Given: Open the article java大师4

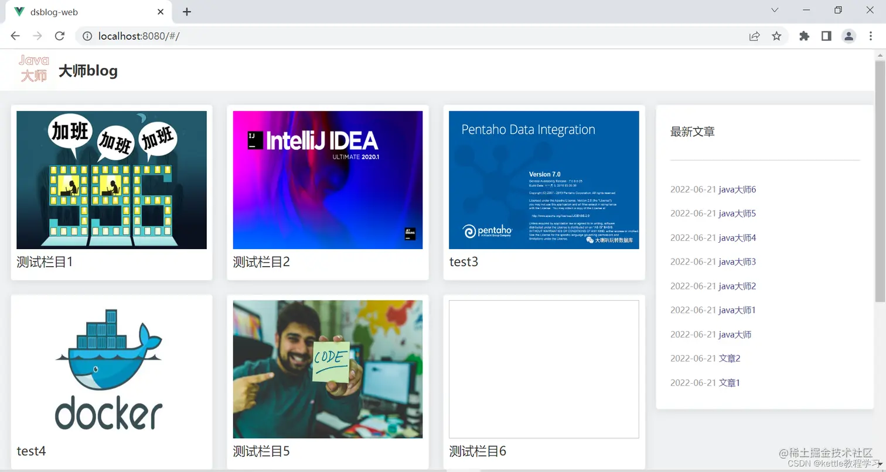Looking at the screenshot, I should (x=737, y=238).
